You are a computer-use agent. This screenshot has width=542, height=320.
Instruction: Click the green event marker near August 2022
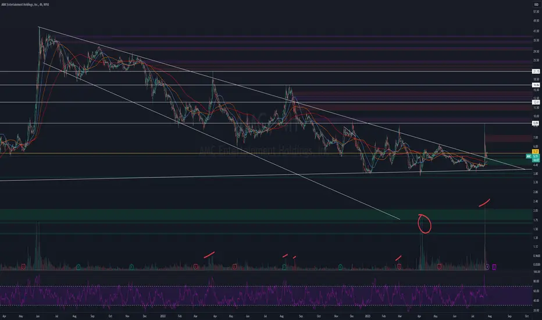(x=284, y=266)
